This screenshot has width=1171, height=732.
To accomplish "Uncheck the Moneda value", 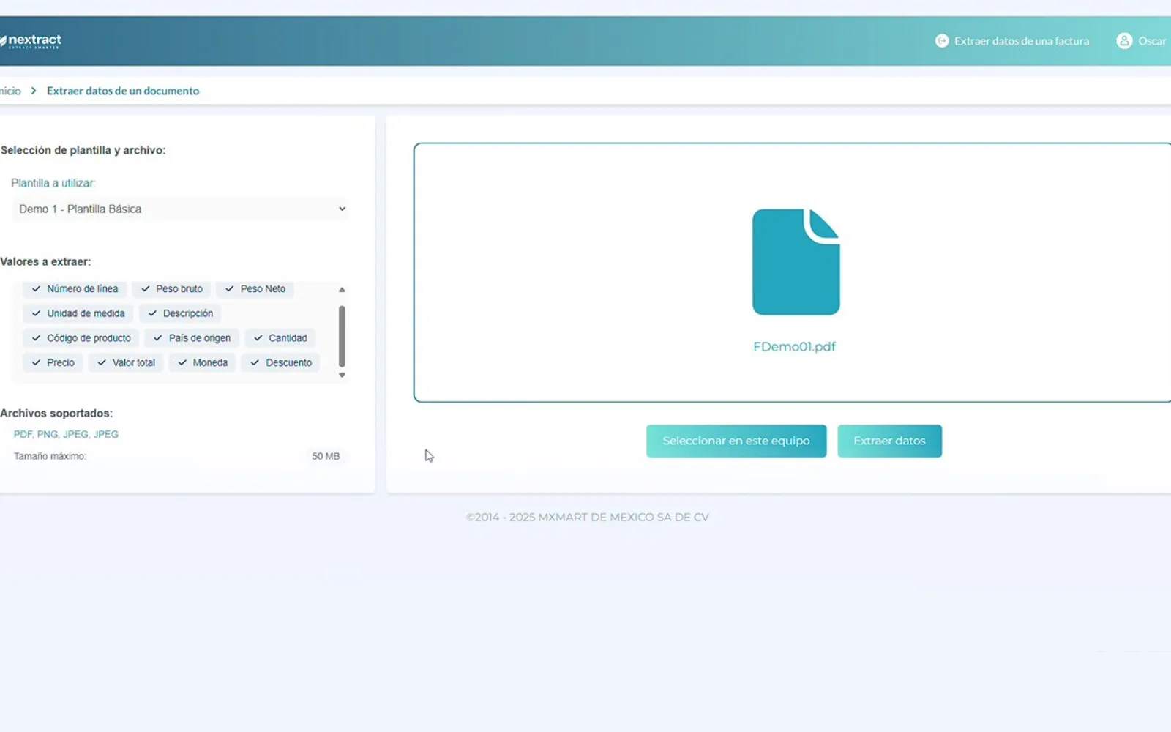I will tap(203, 362).
